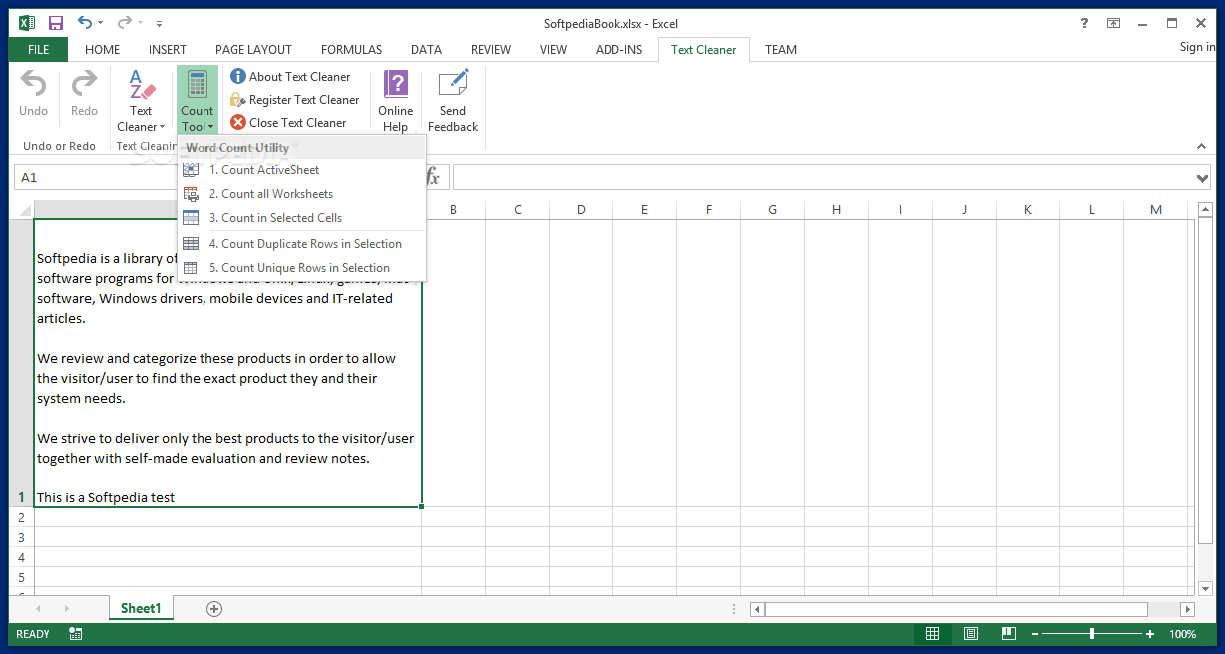Select row 2 header
The image size is (1225, 654).
pos(21,517)
